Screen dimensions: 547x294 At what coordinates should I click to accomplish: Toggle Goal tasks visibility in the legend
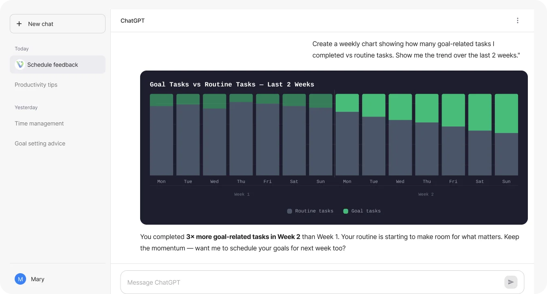[x=362, y=211]
